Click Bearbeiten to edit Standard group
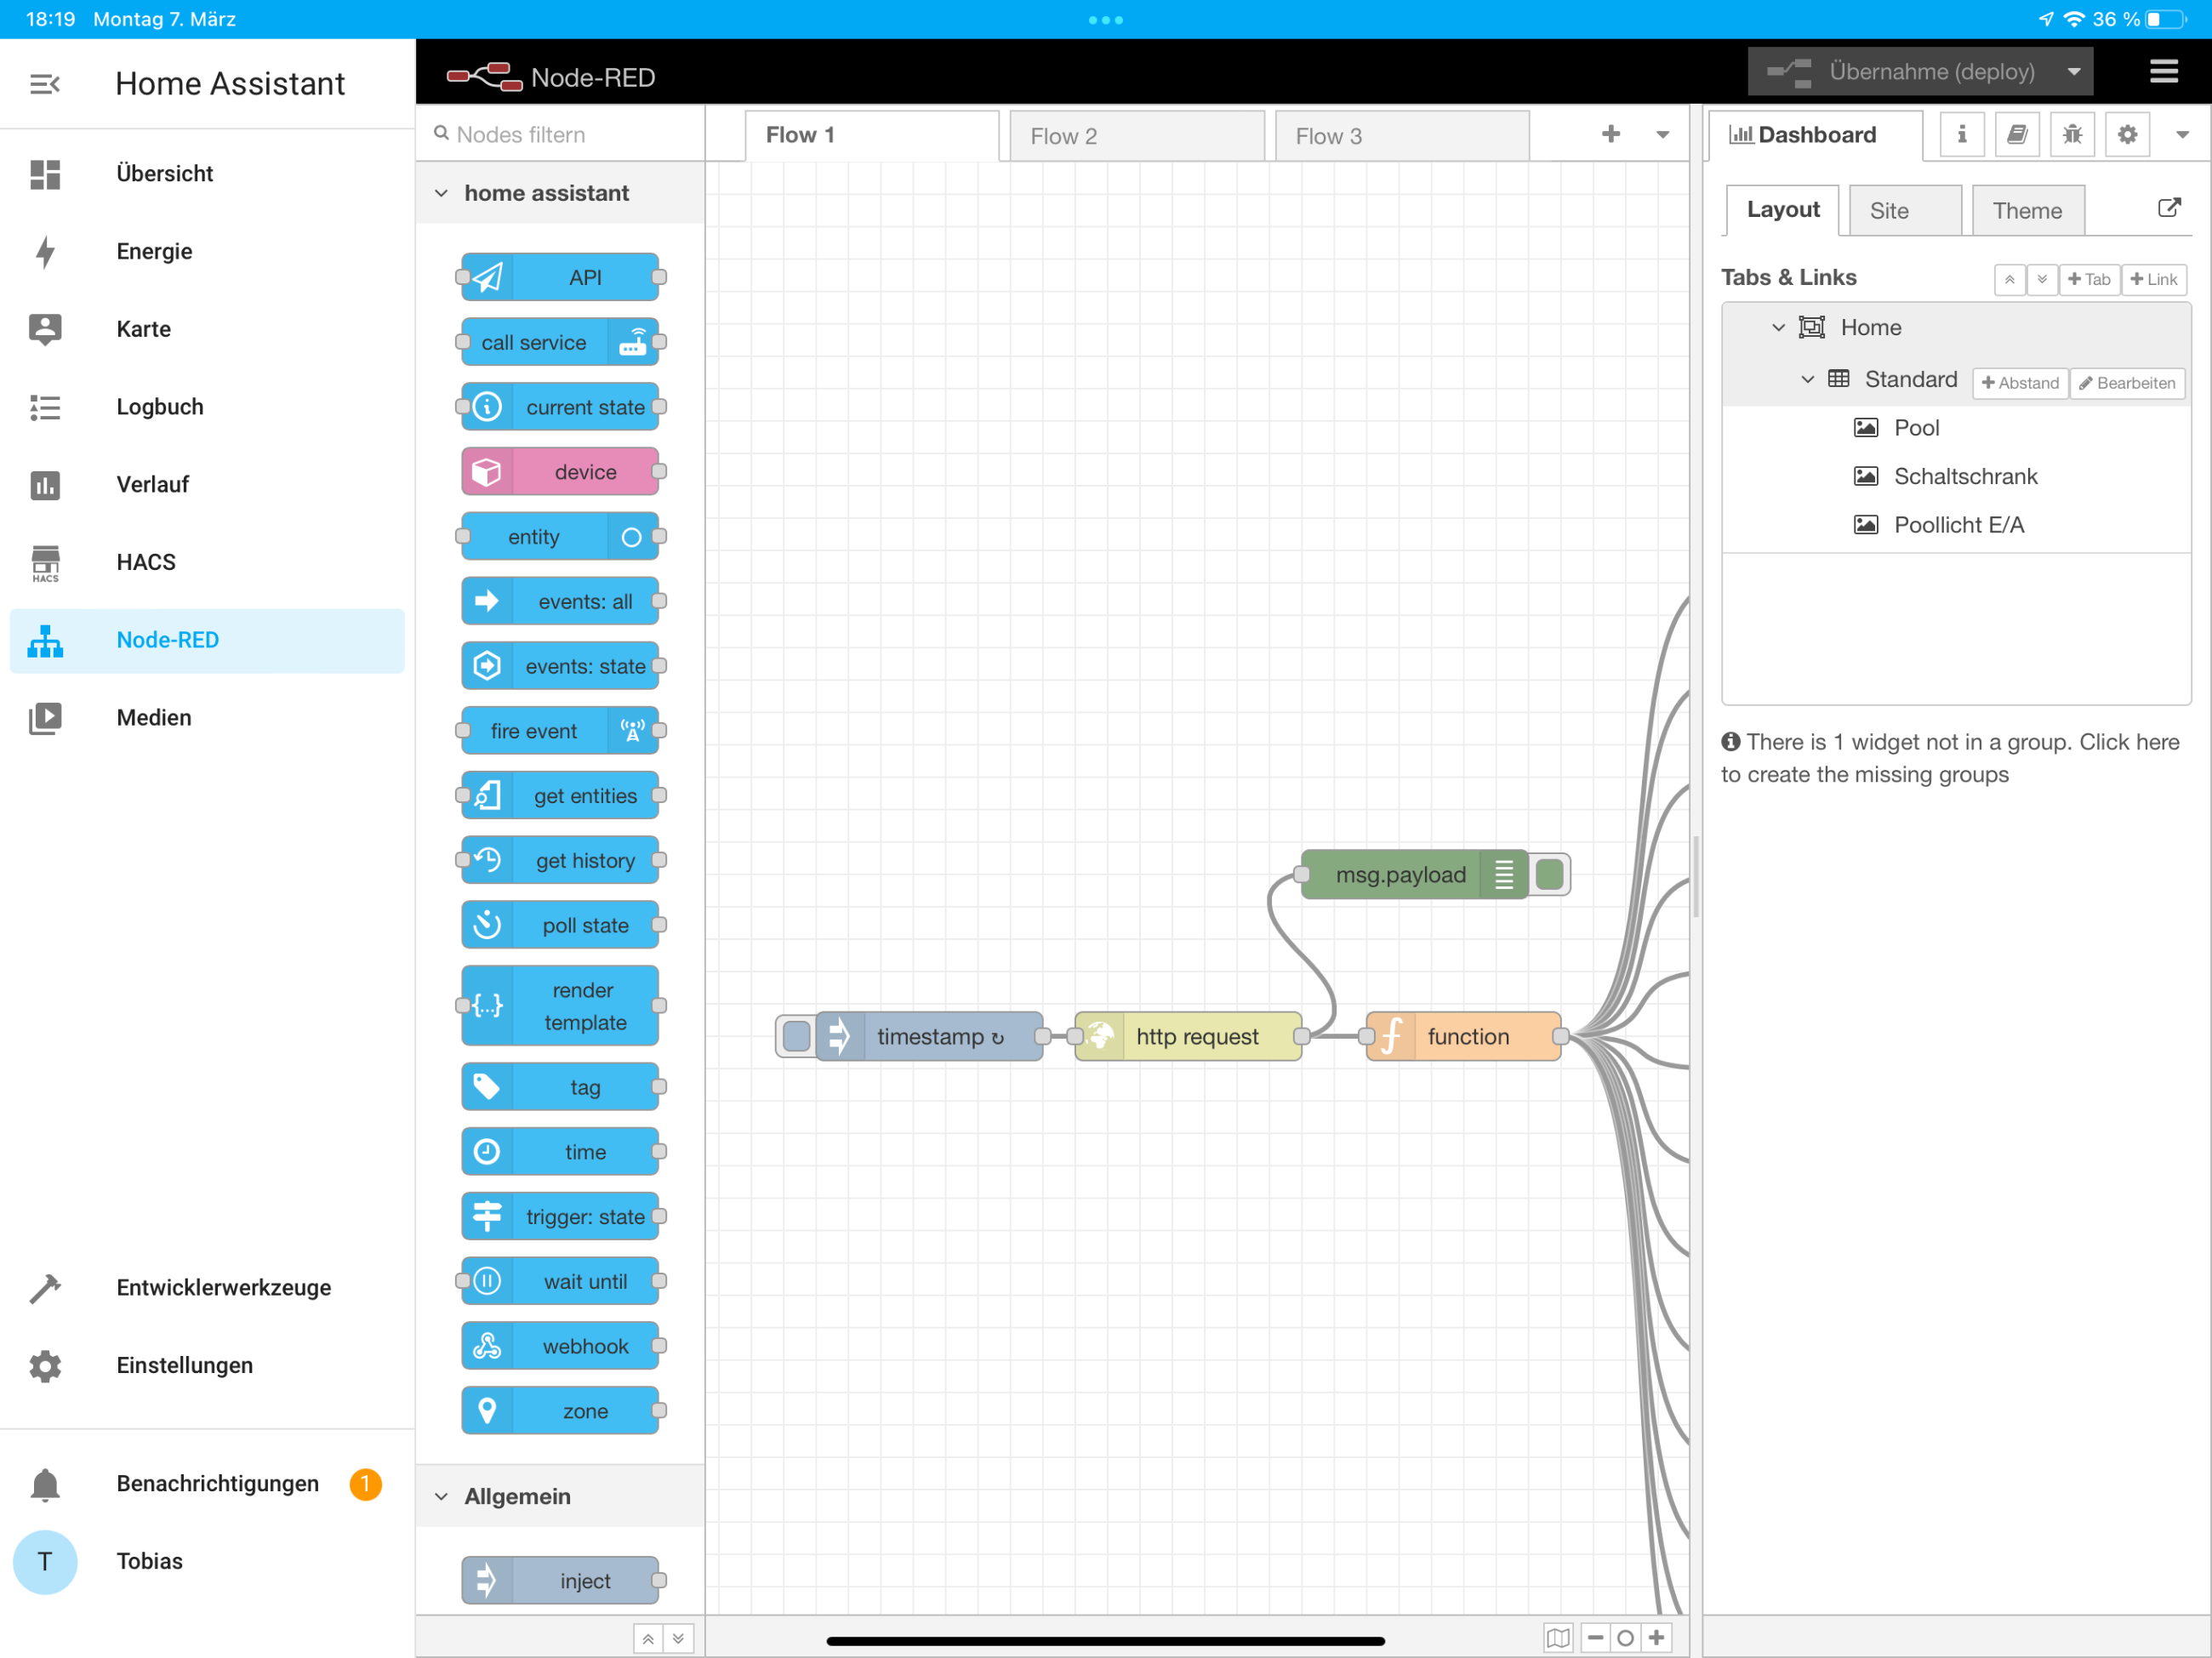This screenshot has width=2212, height=1658. (2127, 383)
